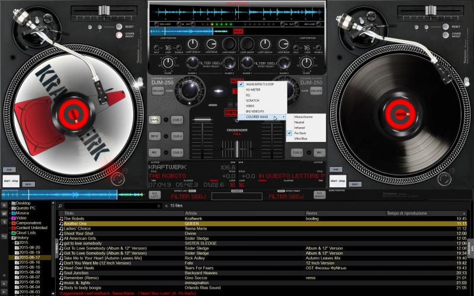Expand the Questo PC tree node
This screenshot has height=296, width=474.
[x=9, y=208]
